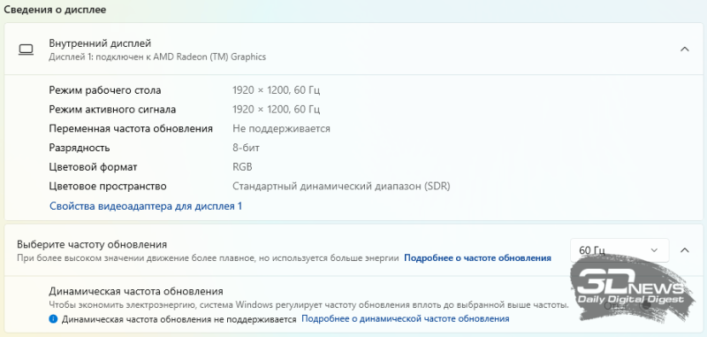The height and width of the screenshot is (337, 707).
Task: Click the Выберите частоту обновления title
Action: 92,244
